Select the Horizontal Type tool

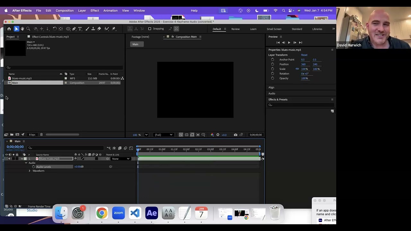tap(80, 29)
